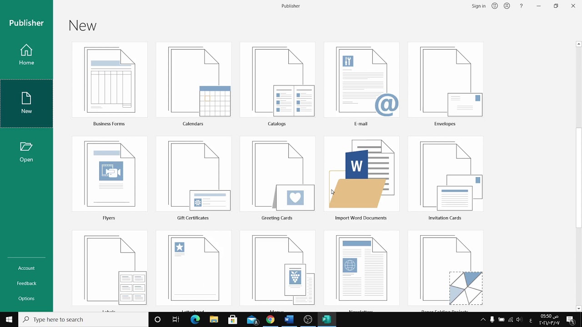The width and height of the screenshot is (582, 327).
Task: Go to the Home tab in sidebar
Action: point(26,55)
